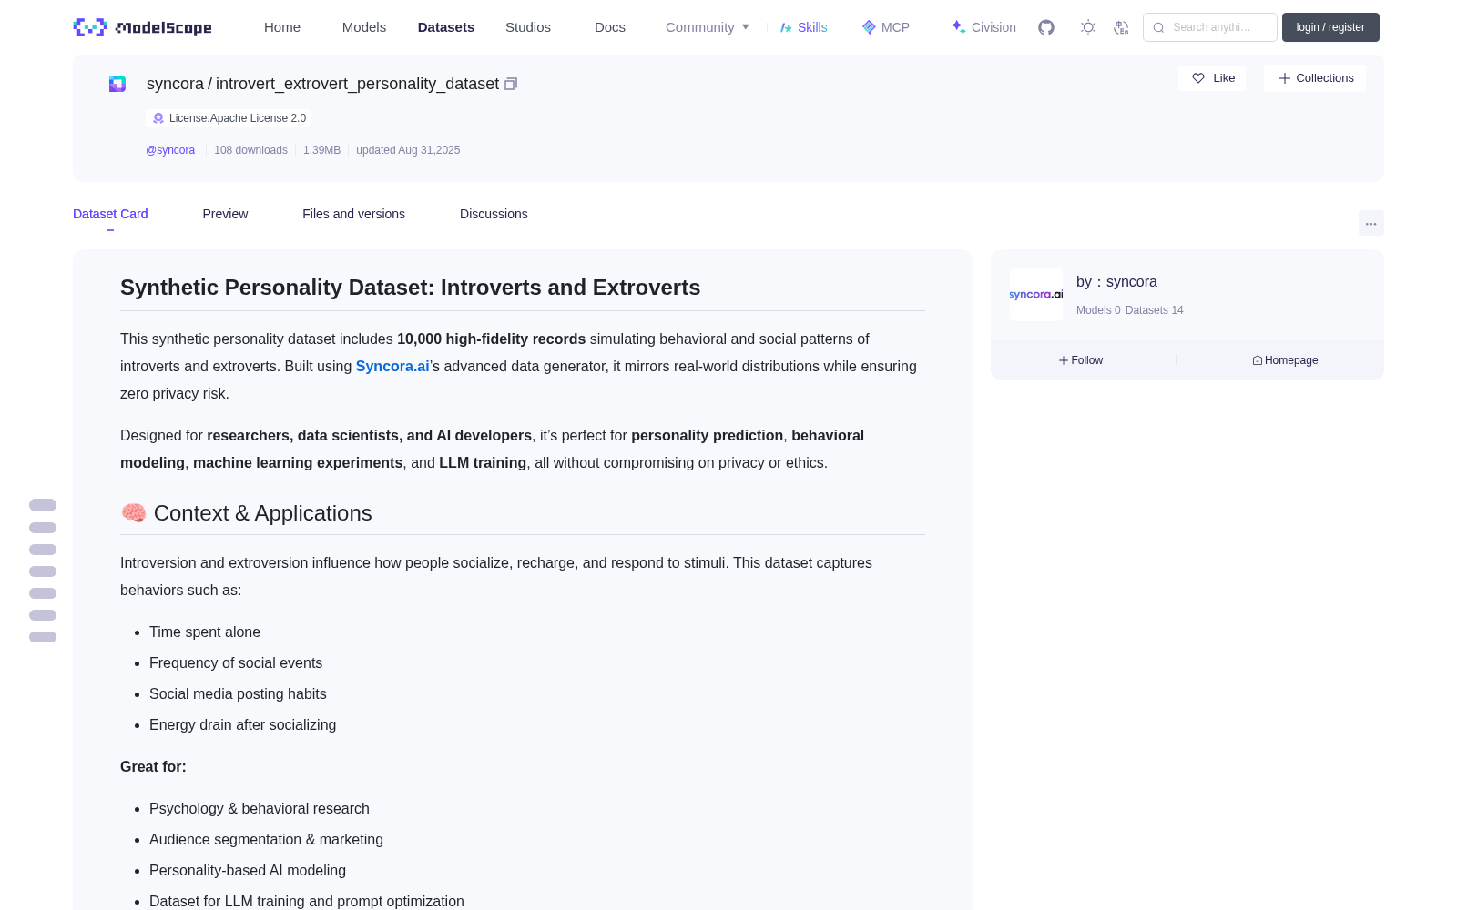Open the three-dot more options menu
1457x910 pixels.
[x=1370, y=223]
